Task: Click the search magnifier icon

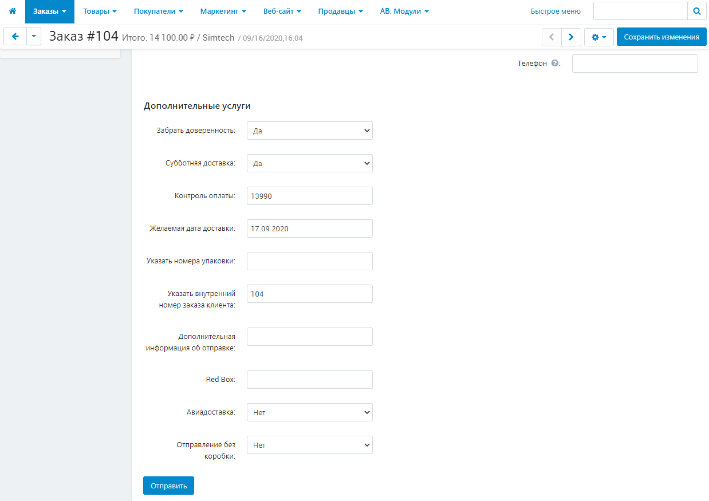Action: tap(696, 11)
